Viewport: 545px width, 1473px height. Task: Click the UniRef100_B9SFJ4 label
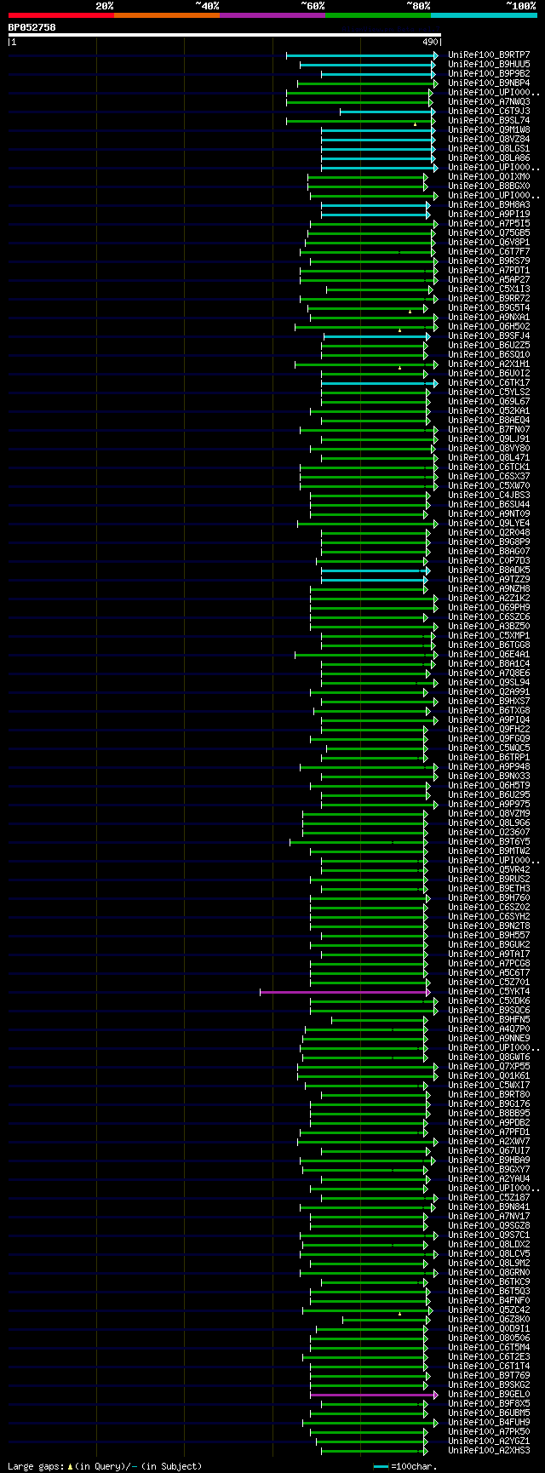tap(489, 335)
